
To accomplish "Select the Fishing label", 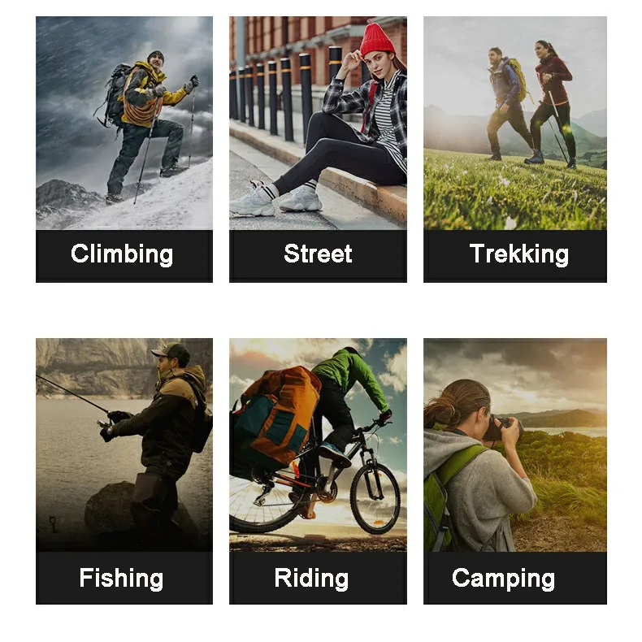I will [x=121, y=579].
